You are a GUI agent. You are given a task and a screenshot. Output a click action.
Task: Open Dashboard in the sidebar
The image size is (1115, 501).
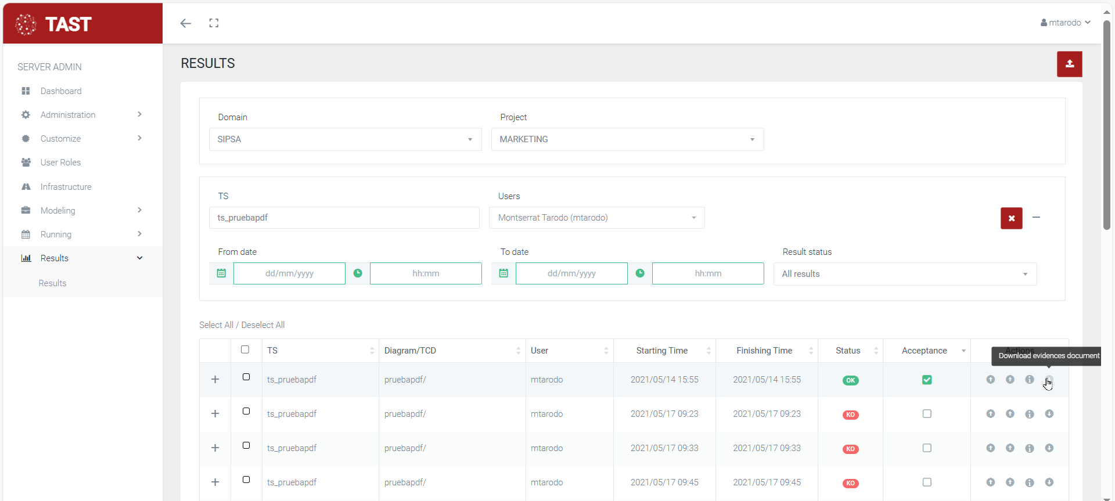pos(61,91)
